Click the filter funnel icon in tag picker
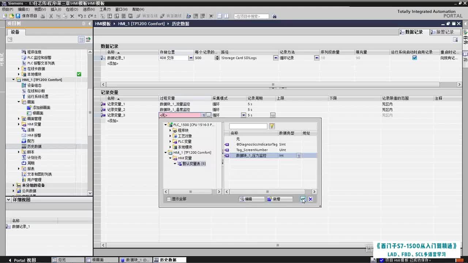 [x=272, y=126]
